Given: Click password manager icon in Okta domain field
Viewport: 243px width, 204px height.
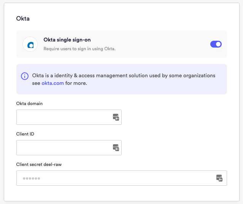Looking at the screenshot, I should point(116,117).
